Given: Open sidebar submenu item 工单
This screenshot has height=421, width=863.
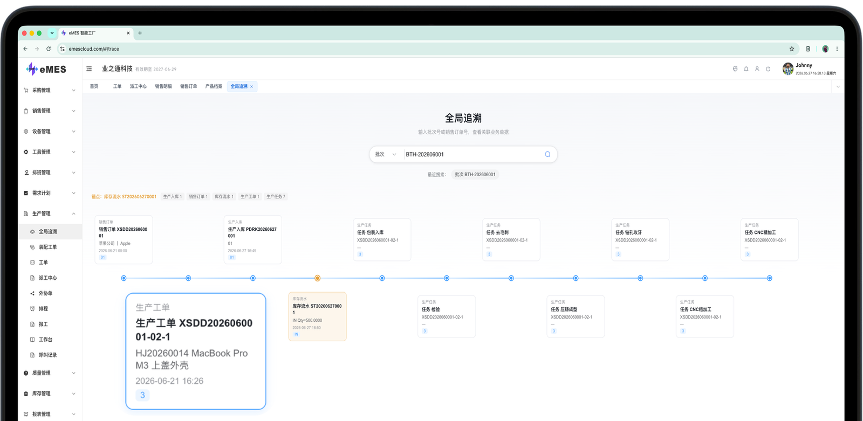Looking at the screenshot, I should tap(50, 263).
